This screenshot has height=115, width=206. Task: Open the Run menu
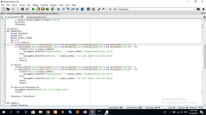[x=29, y=5]
